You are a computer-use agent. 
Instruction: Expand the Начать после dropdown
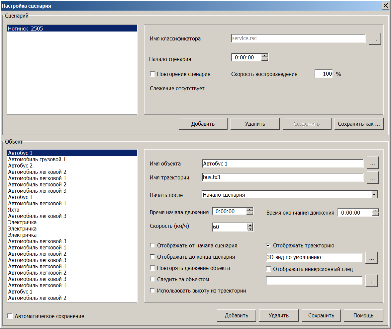pos(374,195)
